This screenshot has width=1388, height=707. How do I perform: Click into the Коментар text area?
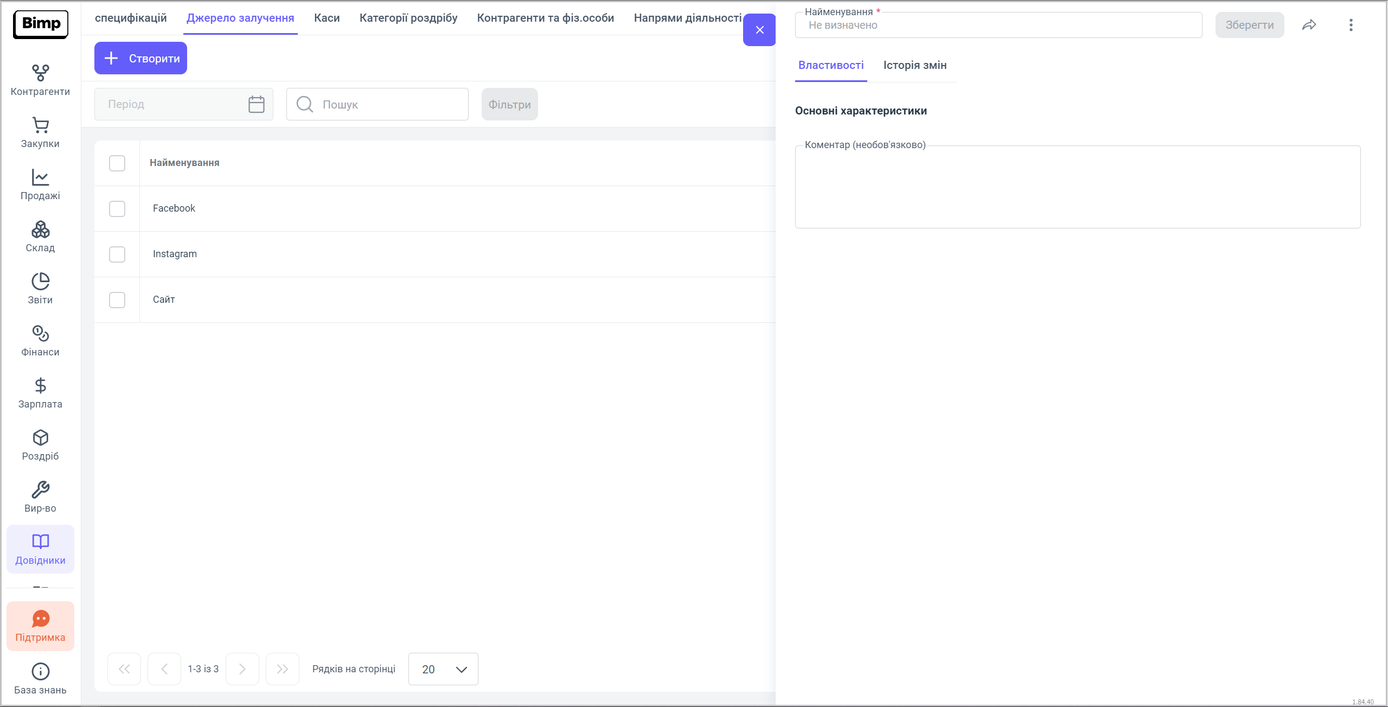[x=1077, y=187]
